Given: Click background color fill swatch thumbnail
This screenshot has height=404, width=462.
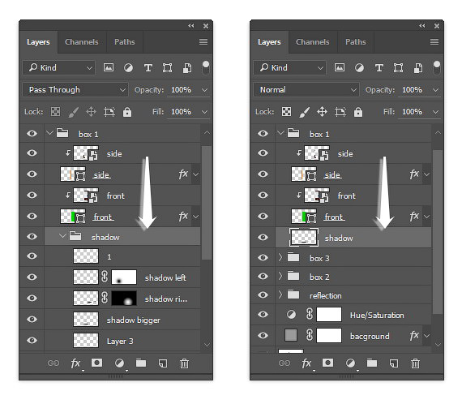Looking at the screenshot, I should pos(291,335).
